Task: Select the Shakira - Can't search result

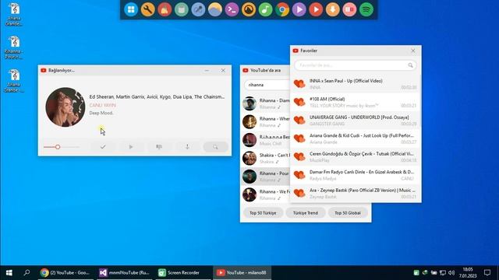Action: [265, 159]
